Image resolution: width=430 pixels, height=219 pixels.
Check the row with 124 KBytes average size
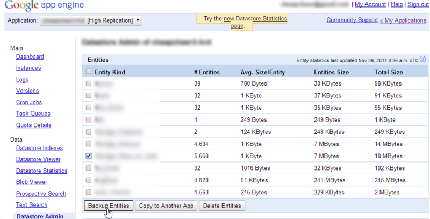pyautogui.click(x=88, y=131)
